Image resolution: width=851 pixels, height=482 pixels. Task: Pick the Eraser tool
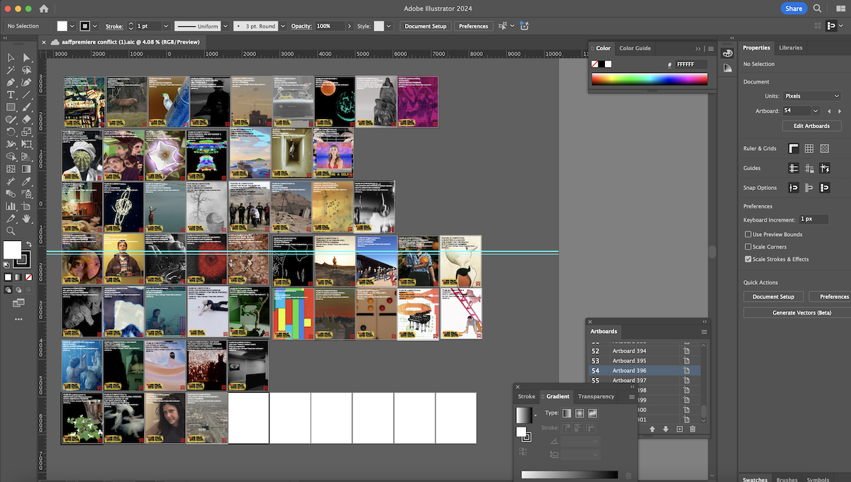point(27,119)
